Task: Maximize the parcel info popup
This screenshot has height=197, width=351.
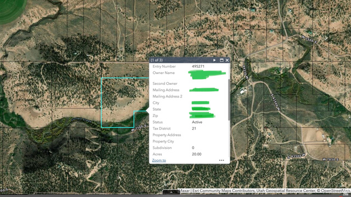Action: click(222, 60)
